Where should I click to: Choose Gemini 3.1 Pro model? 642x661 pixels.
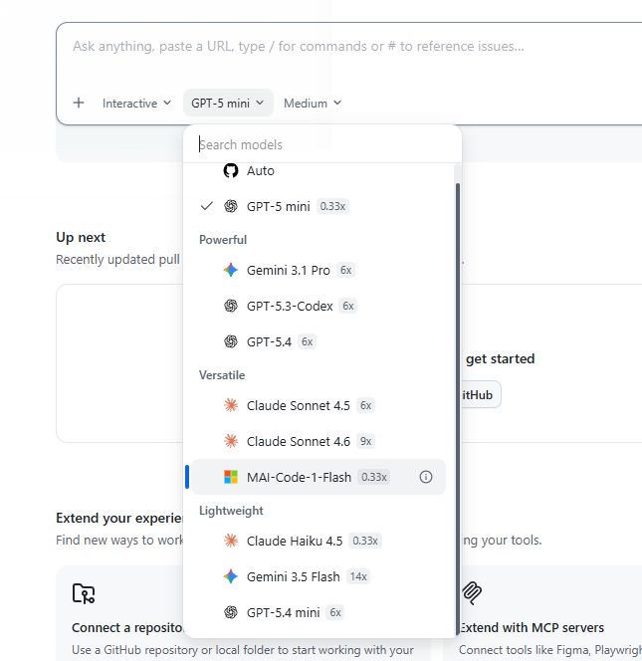pos(319,270)
